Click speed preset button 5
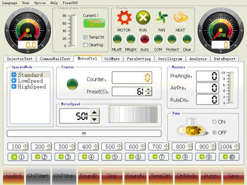This screenshot has height=185, width=247. (x=112, y=157)
